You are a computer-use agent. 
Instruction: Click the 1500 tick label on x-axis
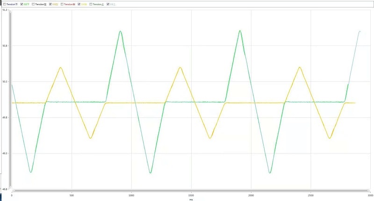tap(191, 195)
